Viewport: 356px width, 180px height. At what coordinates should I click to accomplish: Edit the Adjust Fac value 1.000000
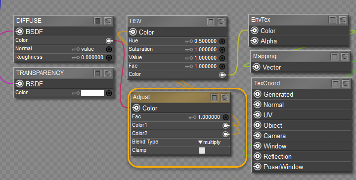click(209, 117)
